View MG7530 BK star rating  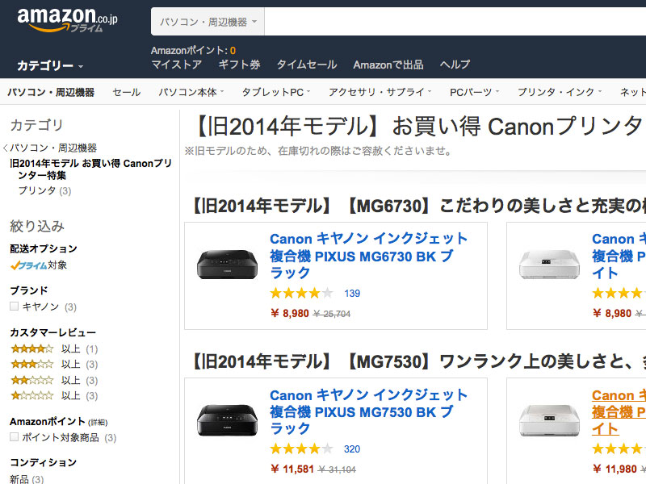(x=301, y=449)
